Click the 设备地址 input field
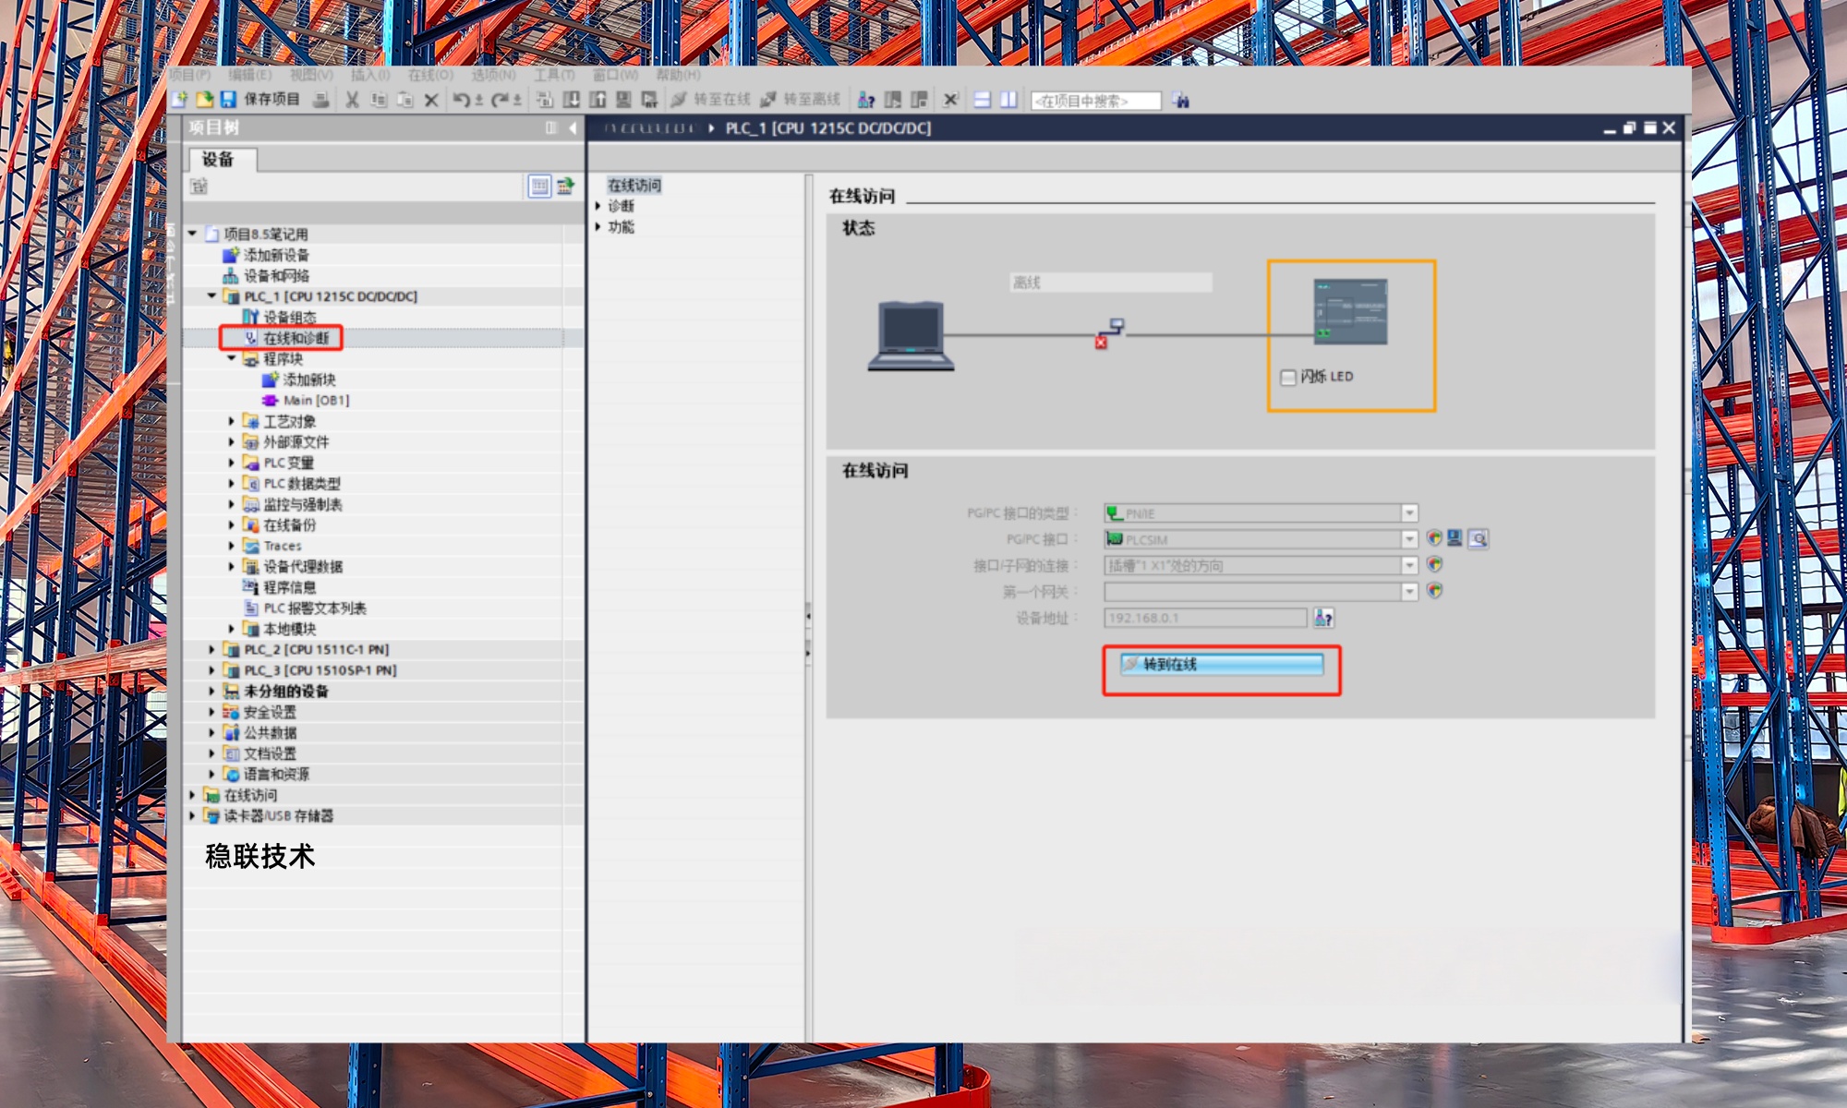 coord(1205,618)
